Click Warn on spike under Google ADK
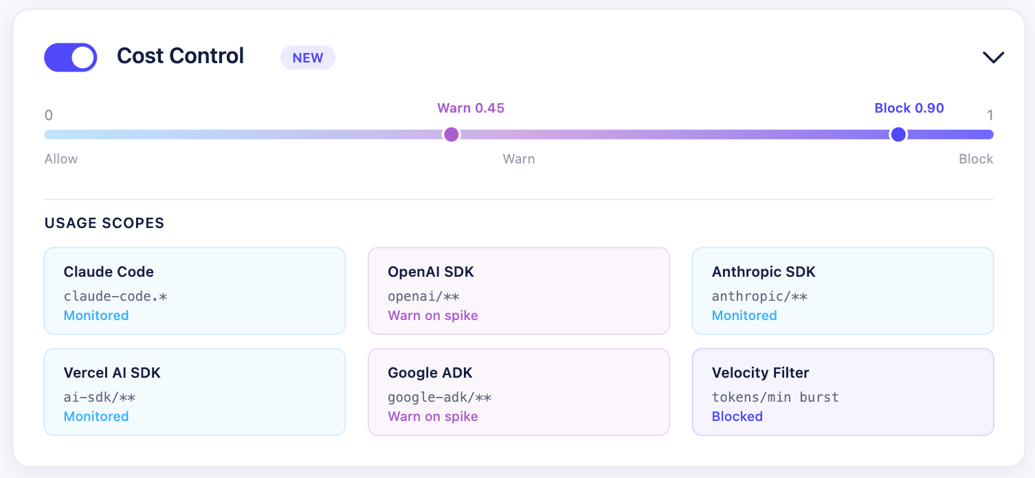This screenshot has width=1035, height=478. pos(433,416)
